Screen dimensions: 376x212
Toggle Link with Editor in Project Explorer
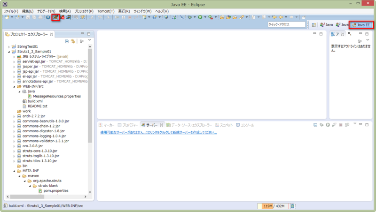click(73, 41)
